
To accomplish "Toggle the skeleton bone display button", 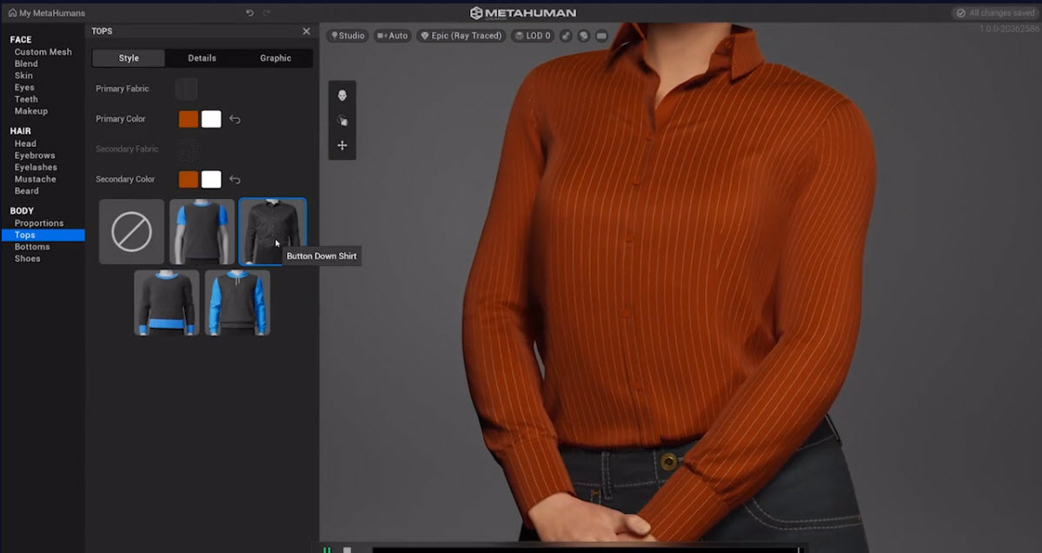I will tap(566, 36).
